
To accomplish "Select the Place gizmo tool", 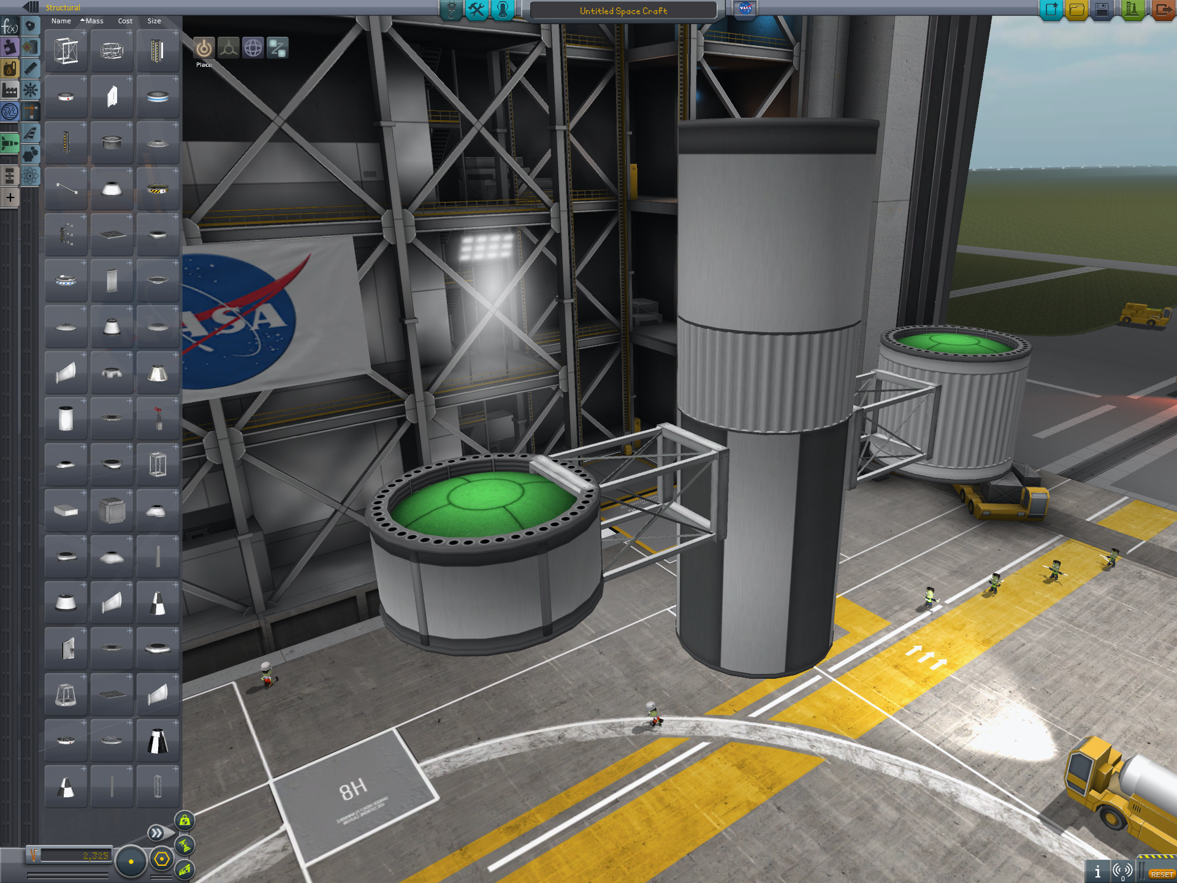I will tap(204, 48).
